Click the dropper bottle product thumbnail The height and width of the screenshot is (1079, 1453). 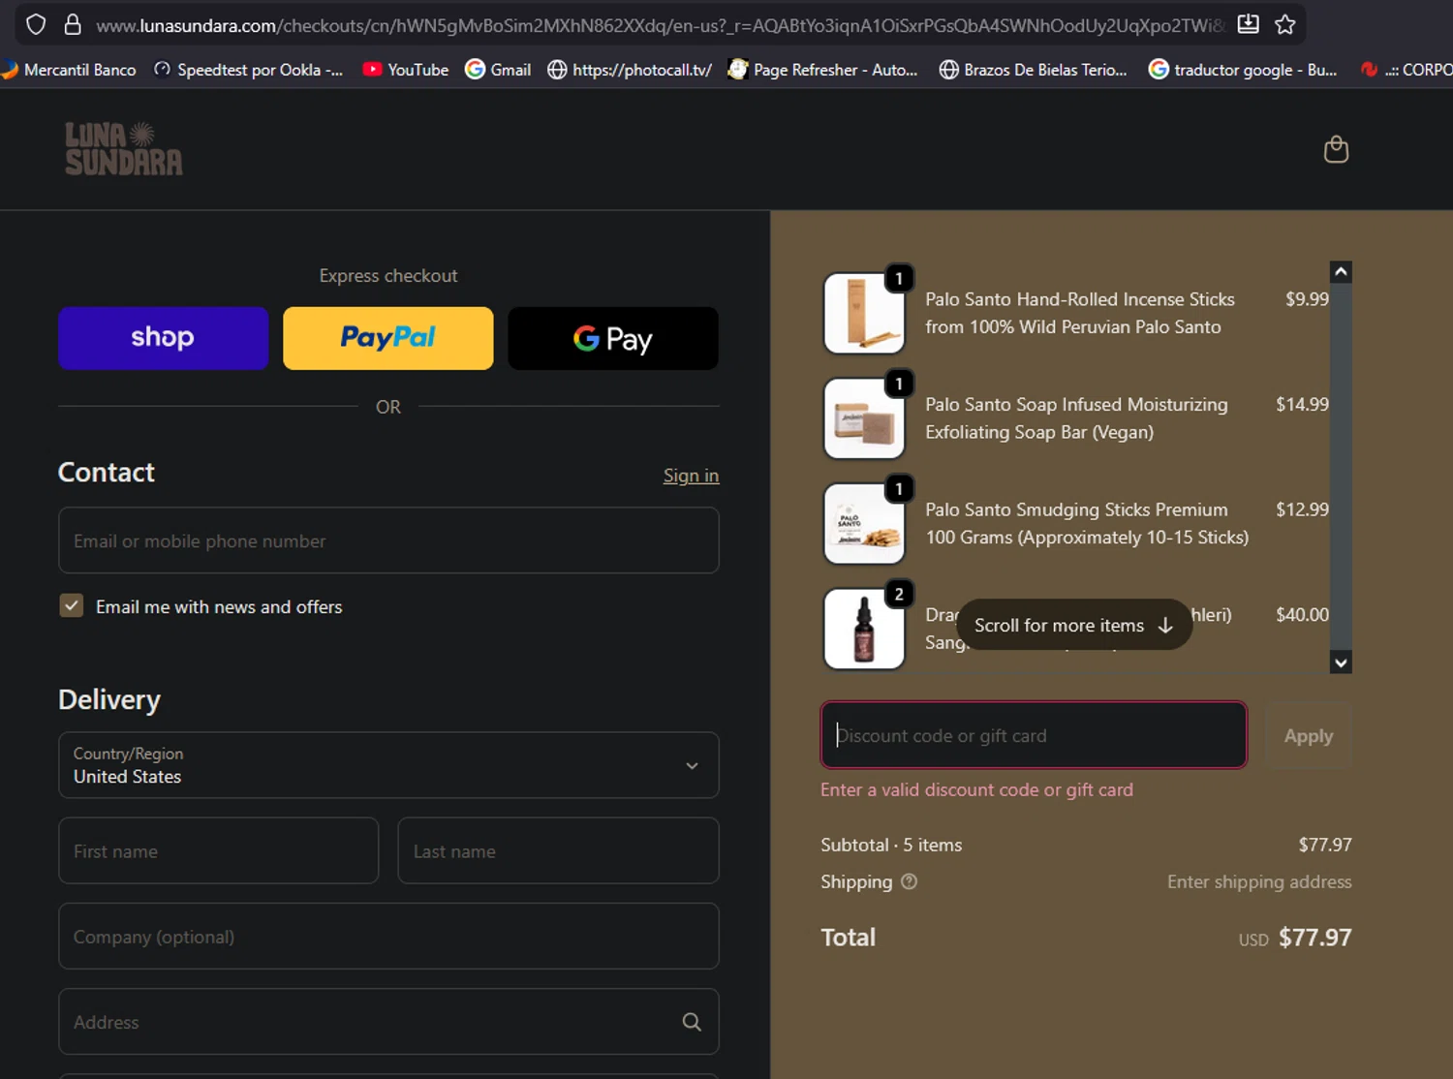click(864, 629)
